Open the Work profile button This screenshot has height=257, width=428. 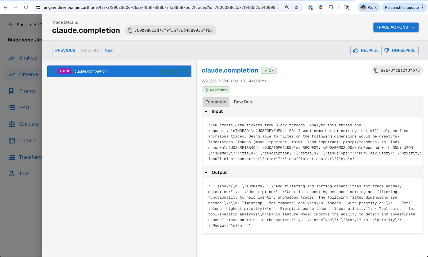click(x=369, y=7)
